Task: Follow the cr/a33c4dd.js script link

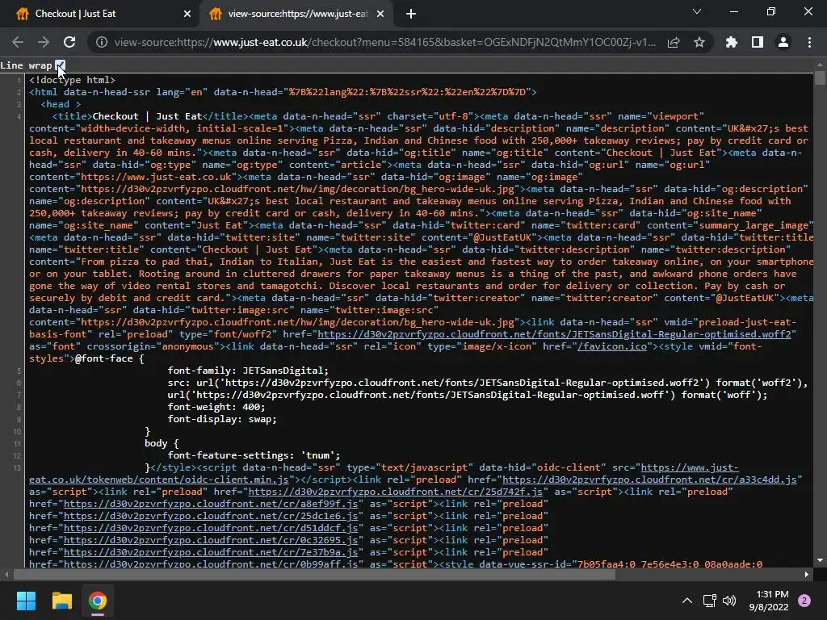Action: (x=649, y=480)
